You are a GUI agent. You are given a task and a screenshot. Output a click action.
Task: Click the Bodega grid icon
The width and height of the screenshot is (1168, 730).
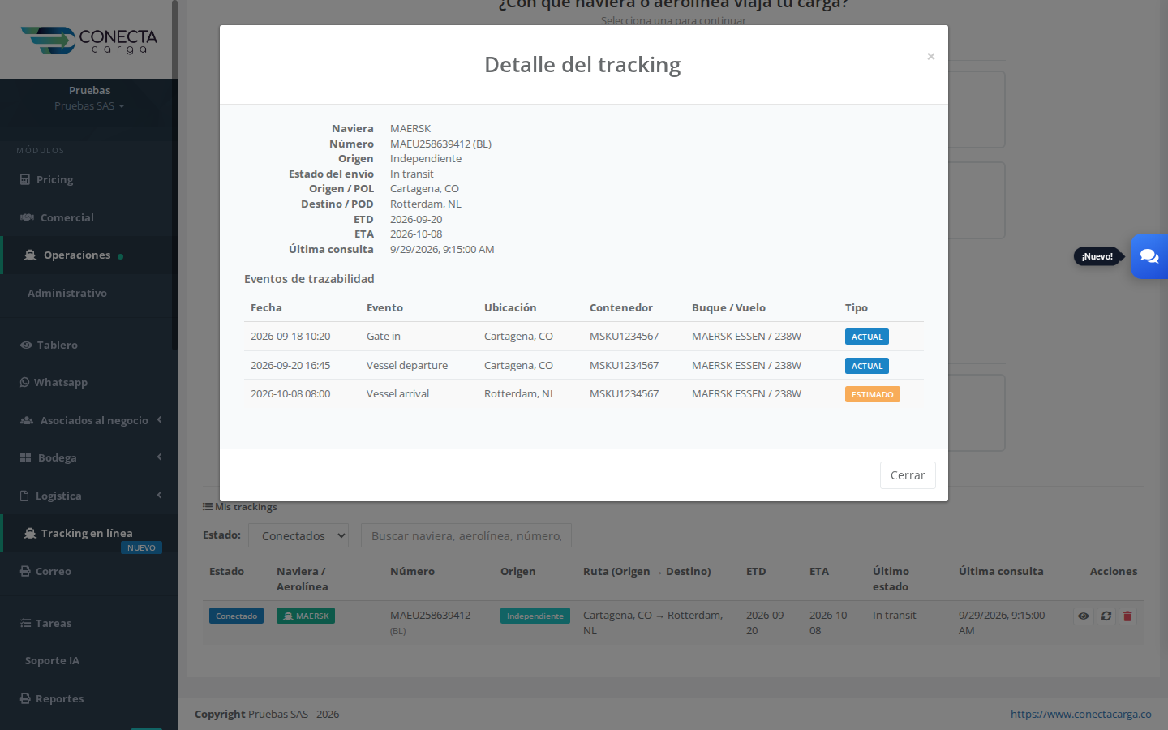tap(25, 457)
